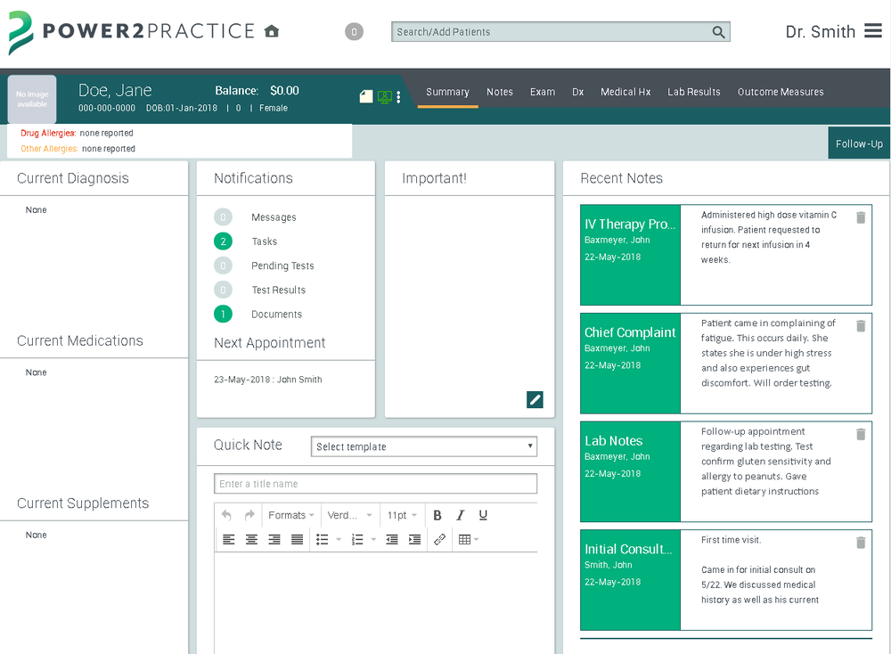This screenshot has height=654, width=891.
Task: Open the vertical ellipsis menu in the patient header
Action: [398, 96]
